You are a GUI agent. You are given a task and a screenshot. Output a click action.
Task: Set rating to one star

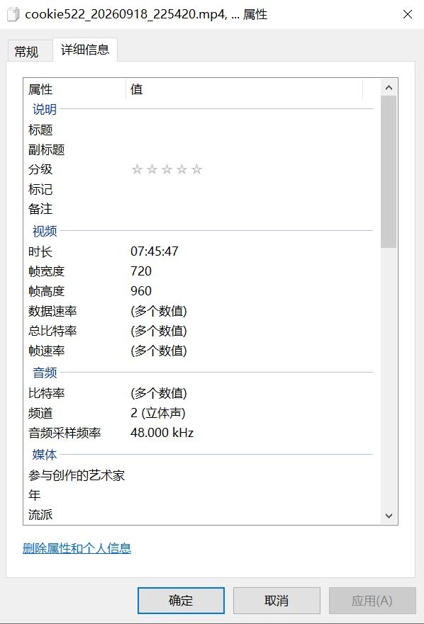(137, 170)
